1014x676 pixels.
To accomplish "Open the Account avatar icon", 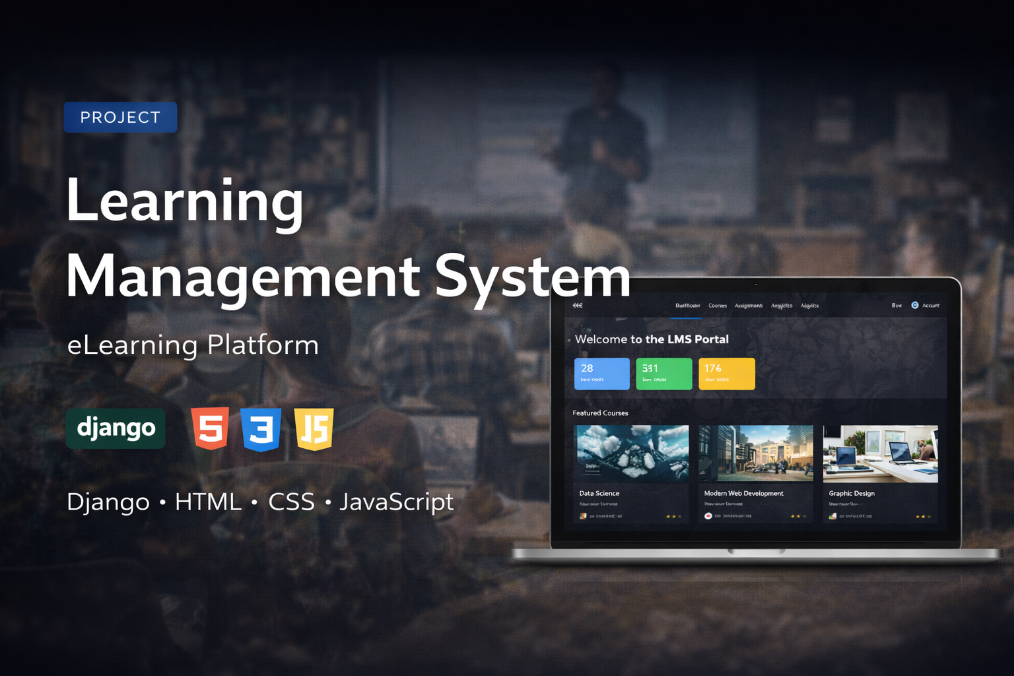I will (916, 305).
